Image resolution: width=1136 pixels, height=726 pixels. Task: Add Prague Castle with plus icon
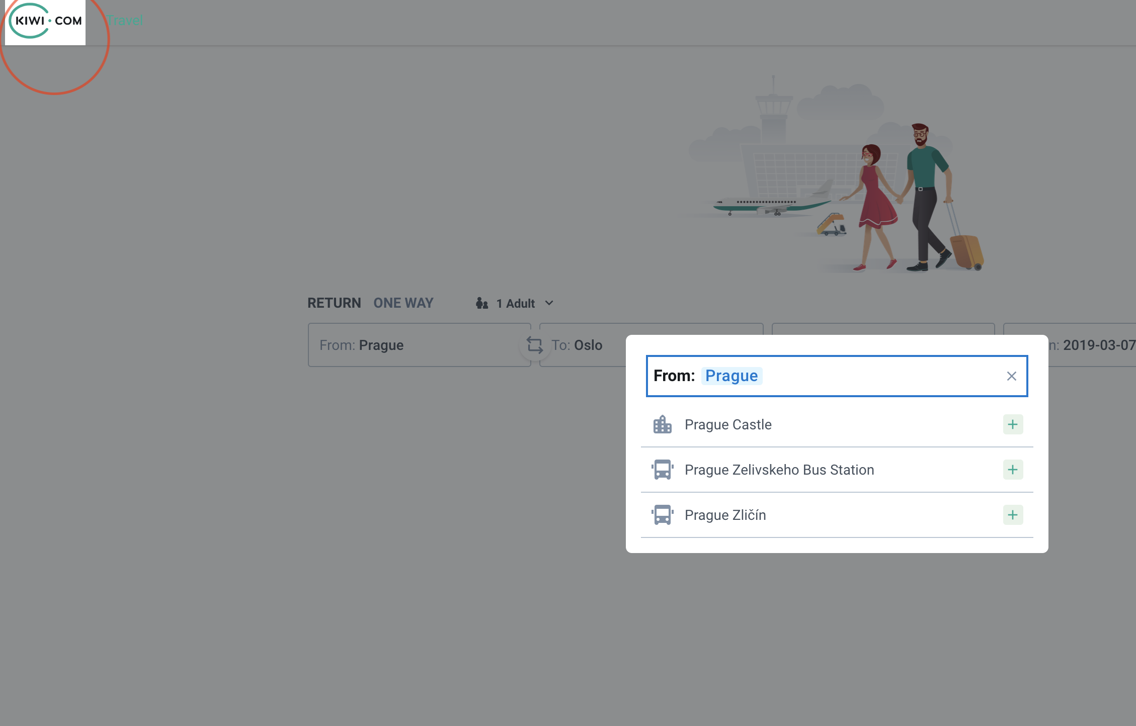1012,424
